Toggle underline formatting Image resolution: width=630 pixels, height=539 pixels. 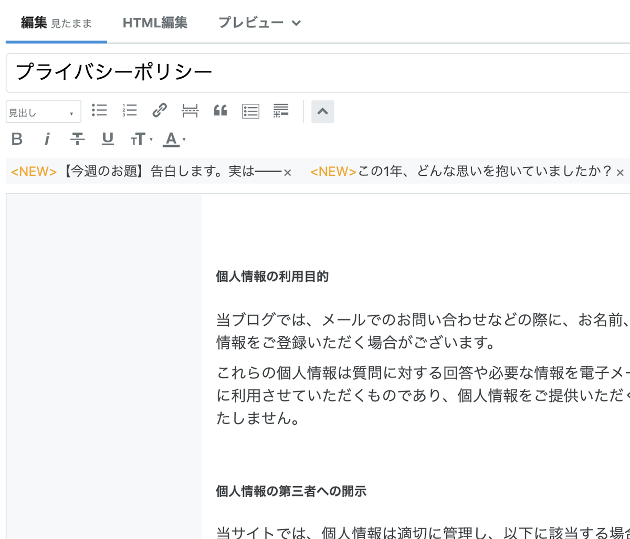107,139
